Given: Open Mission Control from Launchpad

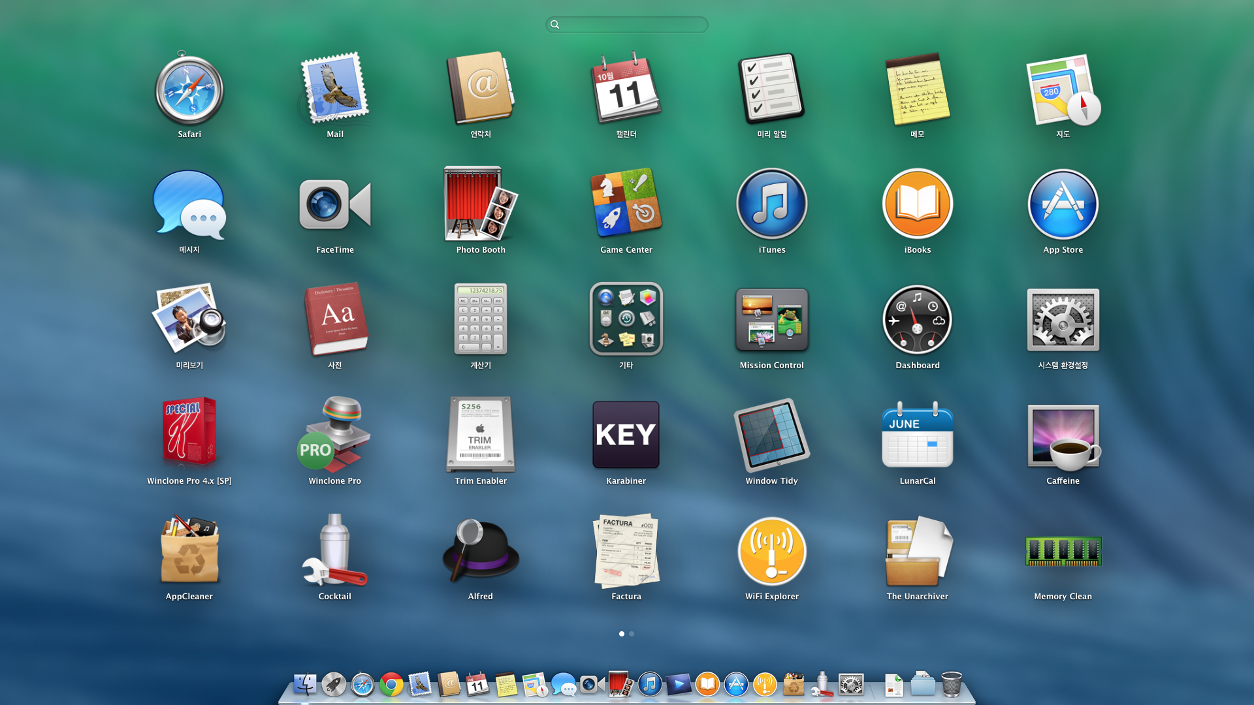Looking at the screenshot, I should 771,320.
